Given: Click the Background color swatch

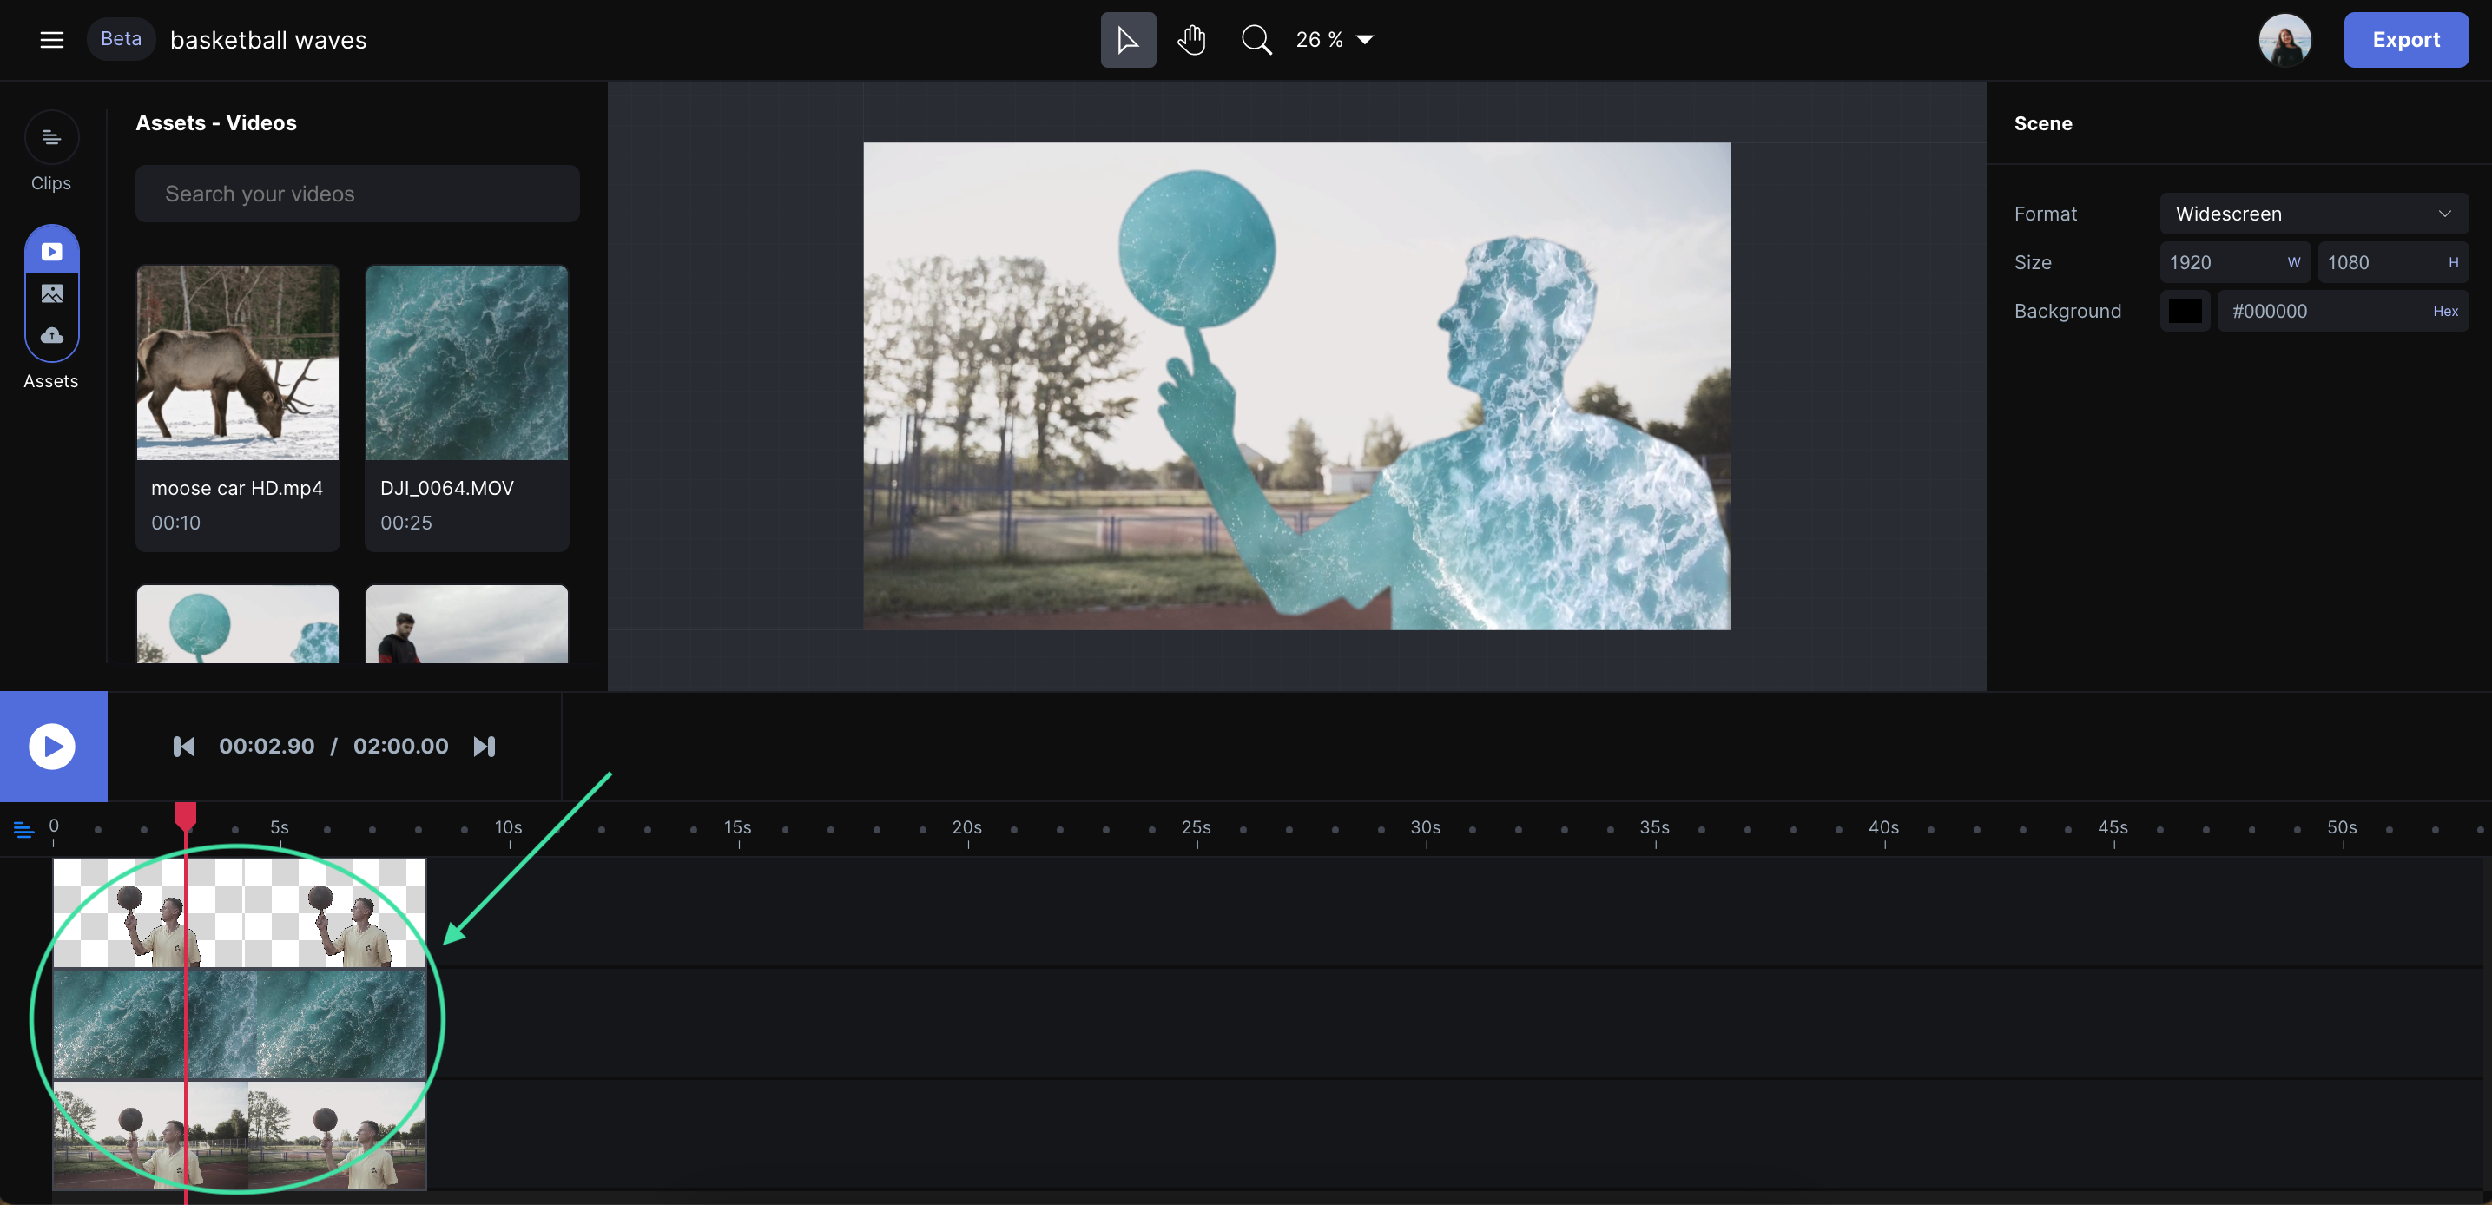Looking at the screenshot, I should [2185, 310].
